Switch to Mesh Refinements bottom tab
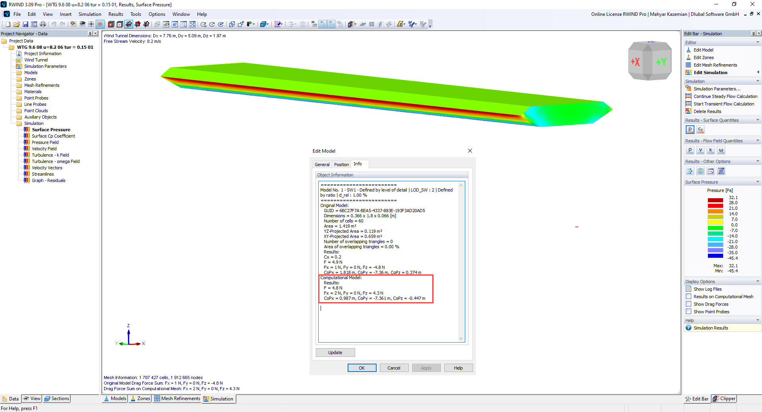762x412 pixels. [x=177, y=399]
